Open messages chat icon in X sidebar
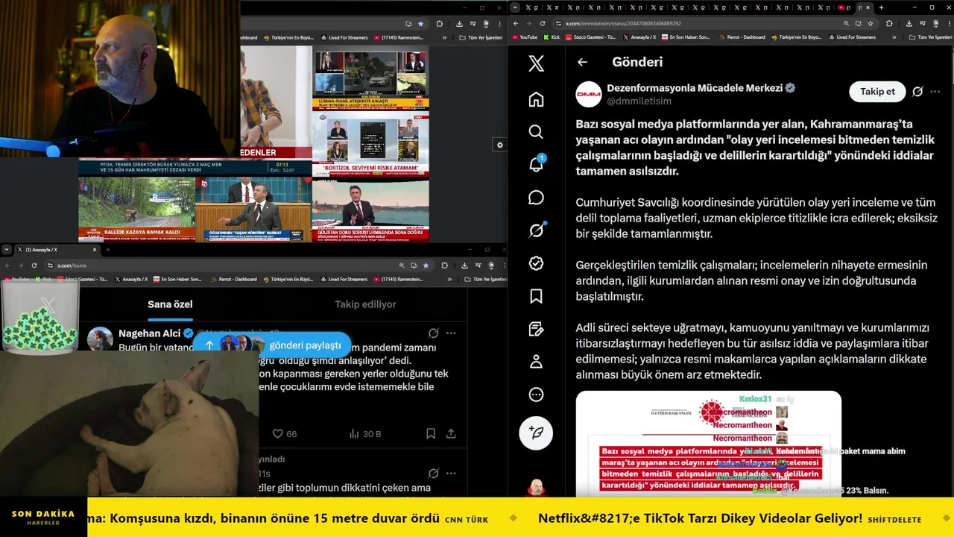This screenshot has height=537, width=954. click(536, 198)
